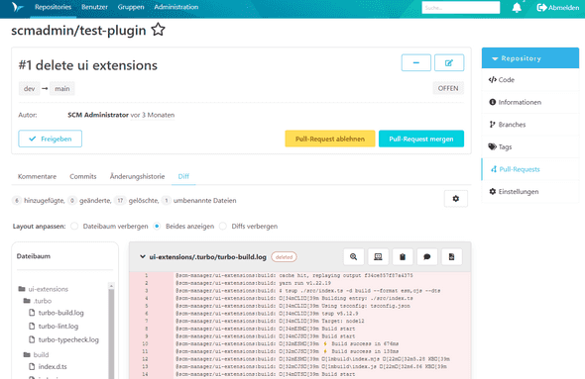Add a comment on turbo-build.log file

(427, 257)
